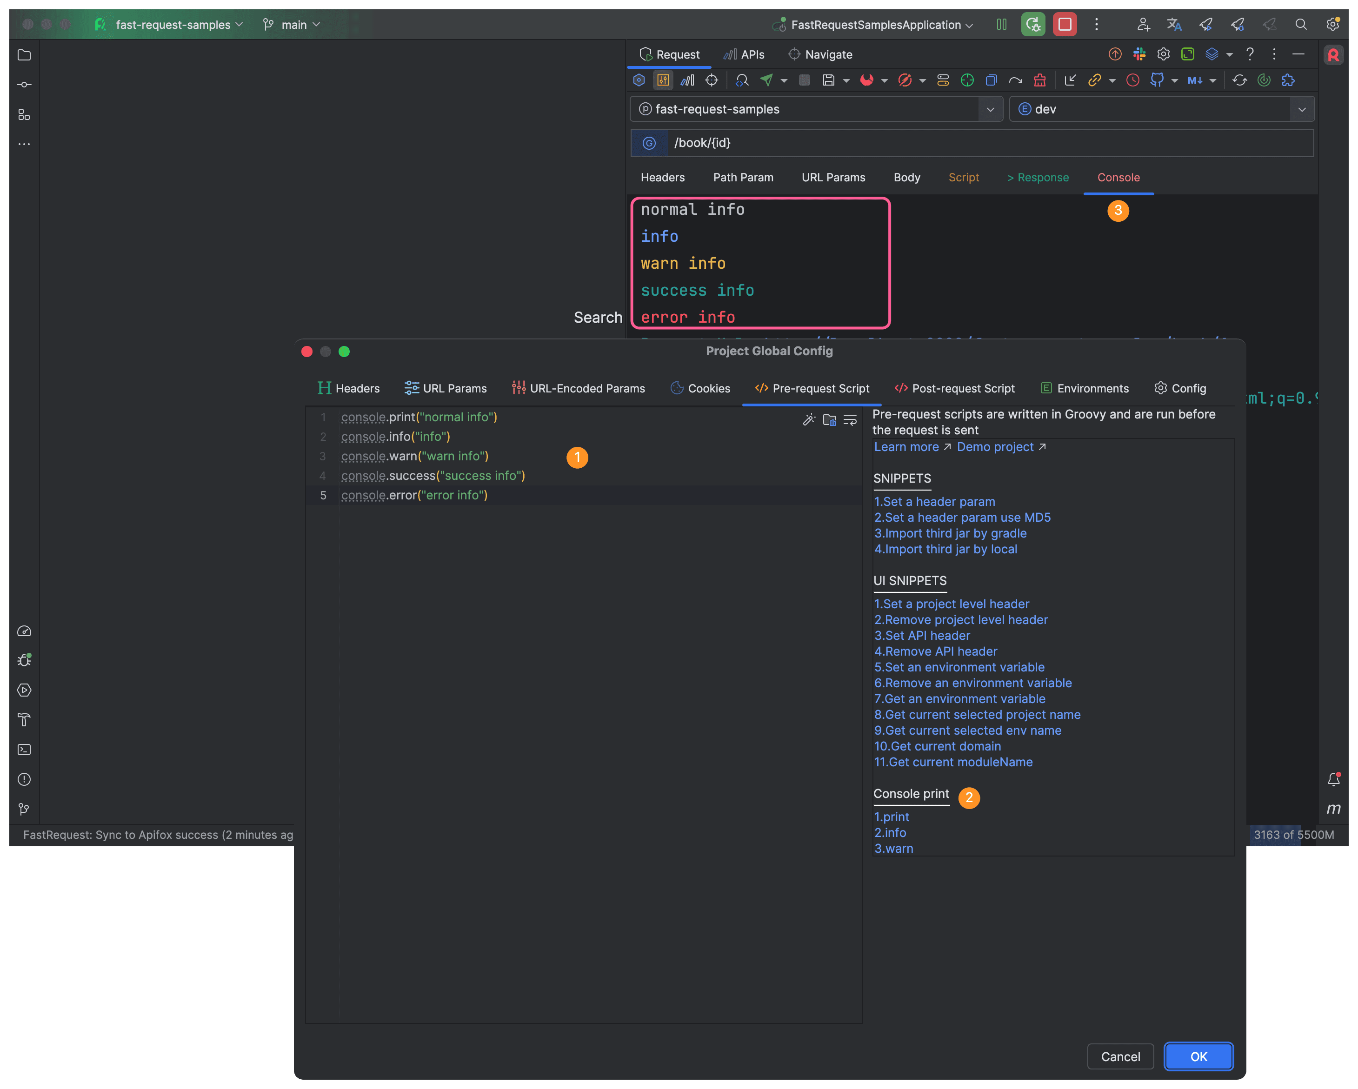Click the green send request paper-plane icon
Screen dimensions: 1358x1089
pyautogui.click(x=766, y=80)
